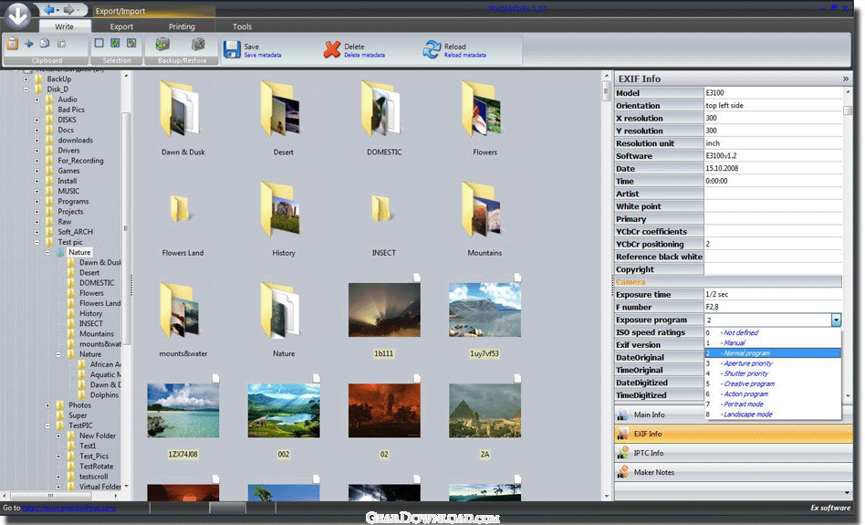
Task: Click the copy pages icon in Clipboard
Action: (x=46, y=43)
